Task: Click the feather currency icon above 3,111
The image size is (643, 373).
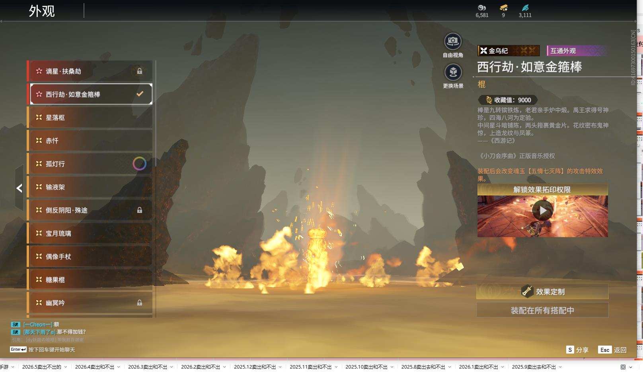Action: click(525, 8)
